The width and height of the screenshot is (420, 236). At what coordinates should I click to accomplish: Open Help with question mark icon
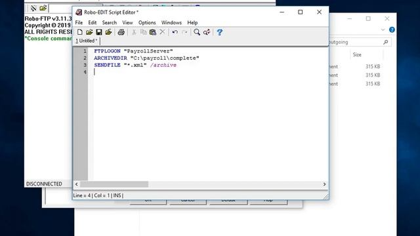point(220,32)
